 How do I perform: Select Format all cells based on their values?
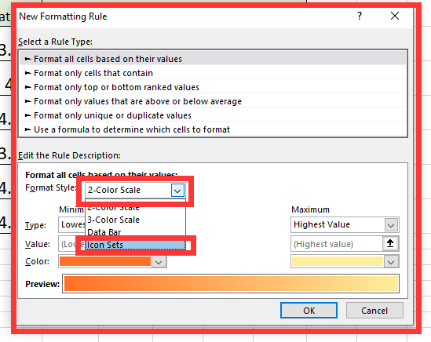tap(213, 59)
